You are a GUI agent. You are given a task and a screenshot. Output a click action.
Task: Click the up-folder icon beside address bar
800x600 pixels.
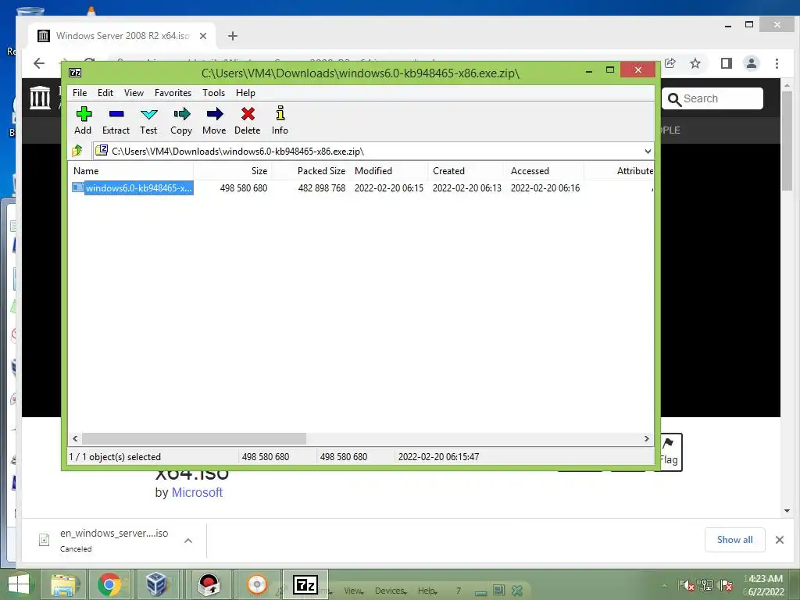(x=77, y=151)
